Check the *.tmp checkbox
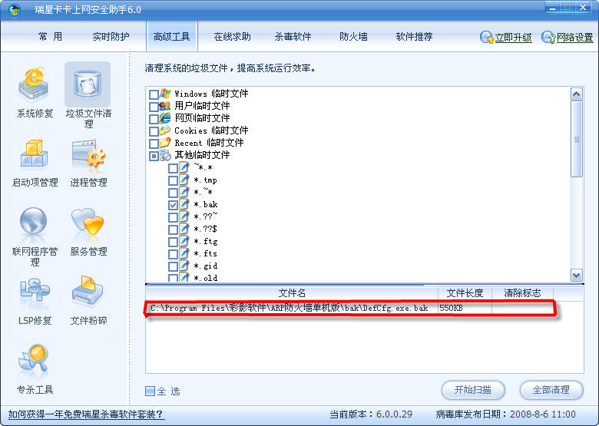Viewport: 599px width, 426px height. pos(173,180)
